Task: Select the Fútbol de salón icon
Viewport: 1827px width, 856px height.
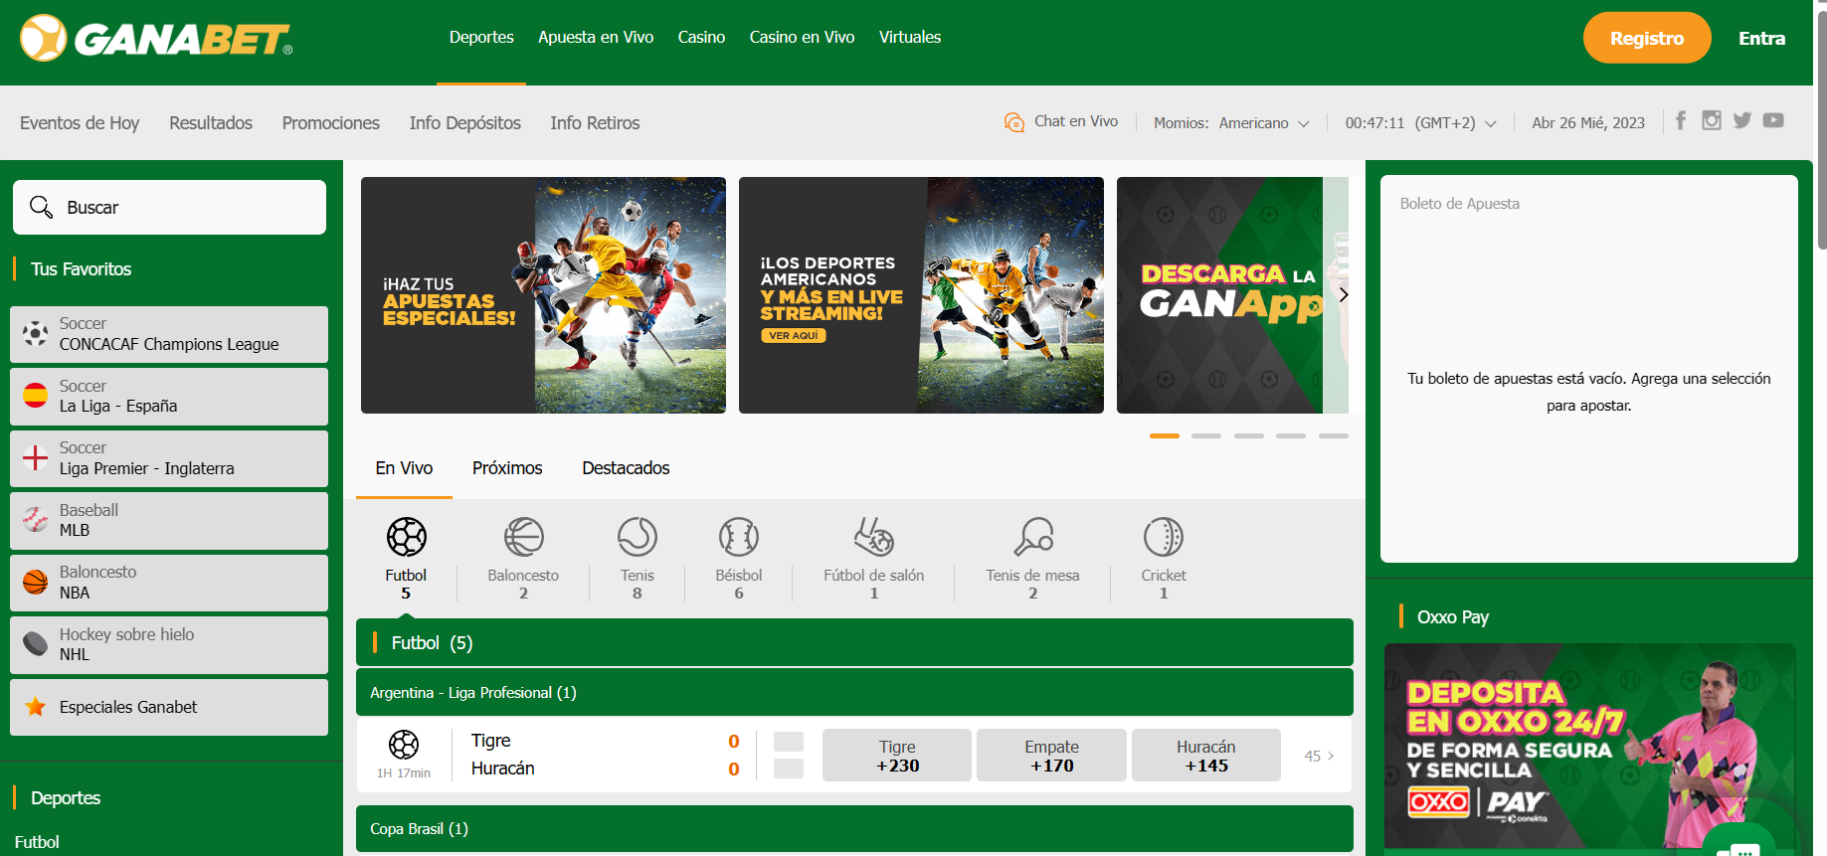Action: click(x=874, y=537)
